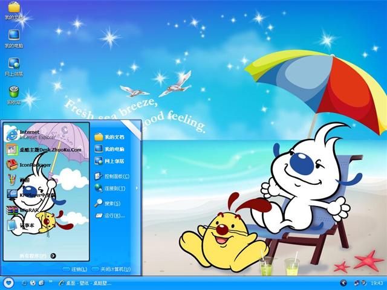Click the WinRAR books icon
This screenshot has height=290, width=387.
(x=11, y=210)
